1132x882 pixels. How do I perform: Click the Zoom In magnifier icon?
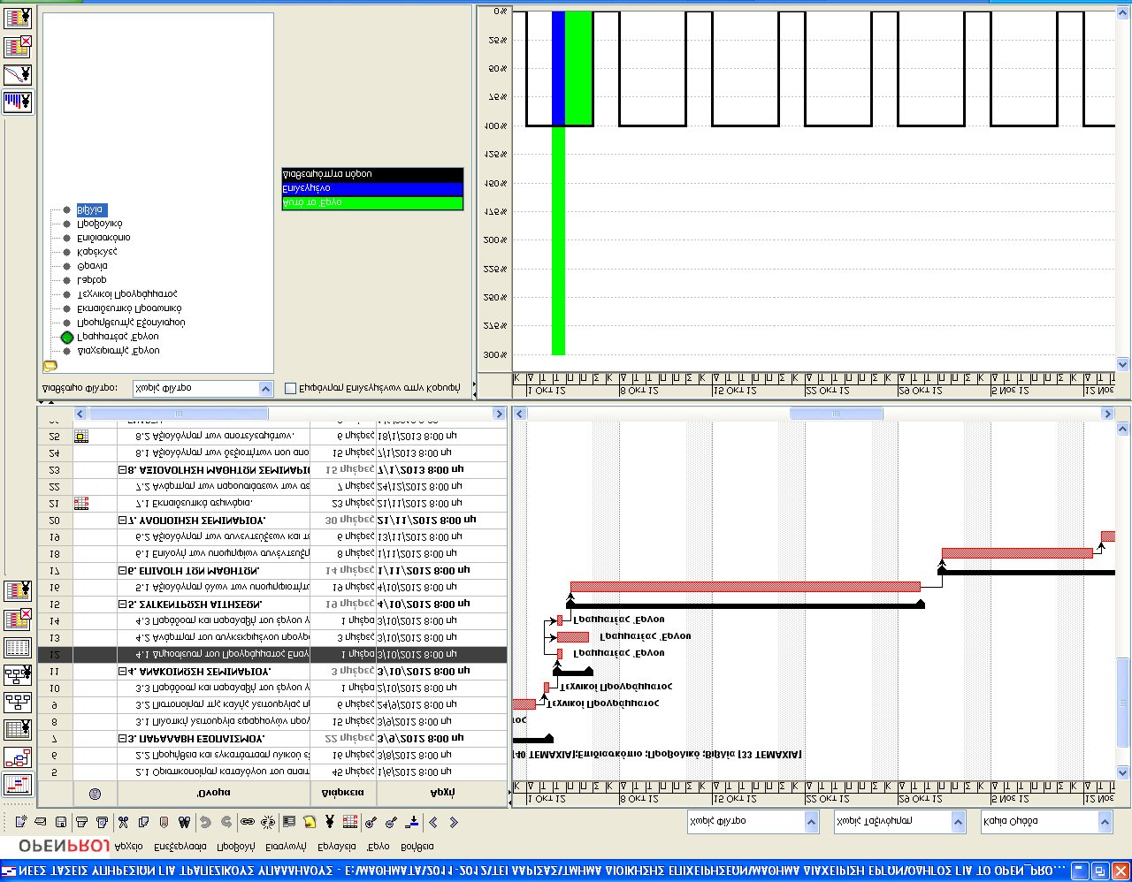point(371,822)
